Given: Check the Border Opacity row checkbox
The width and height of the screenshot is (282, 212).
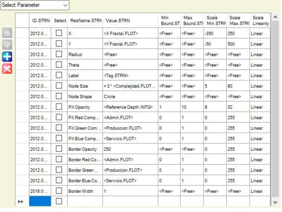Looking at the screenshot, I should click(59, 149).
